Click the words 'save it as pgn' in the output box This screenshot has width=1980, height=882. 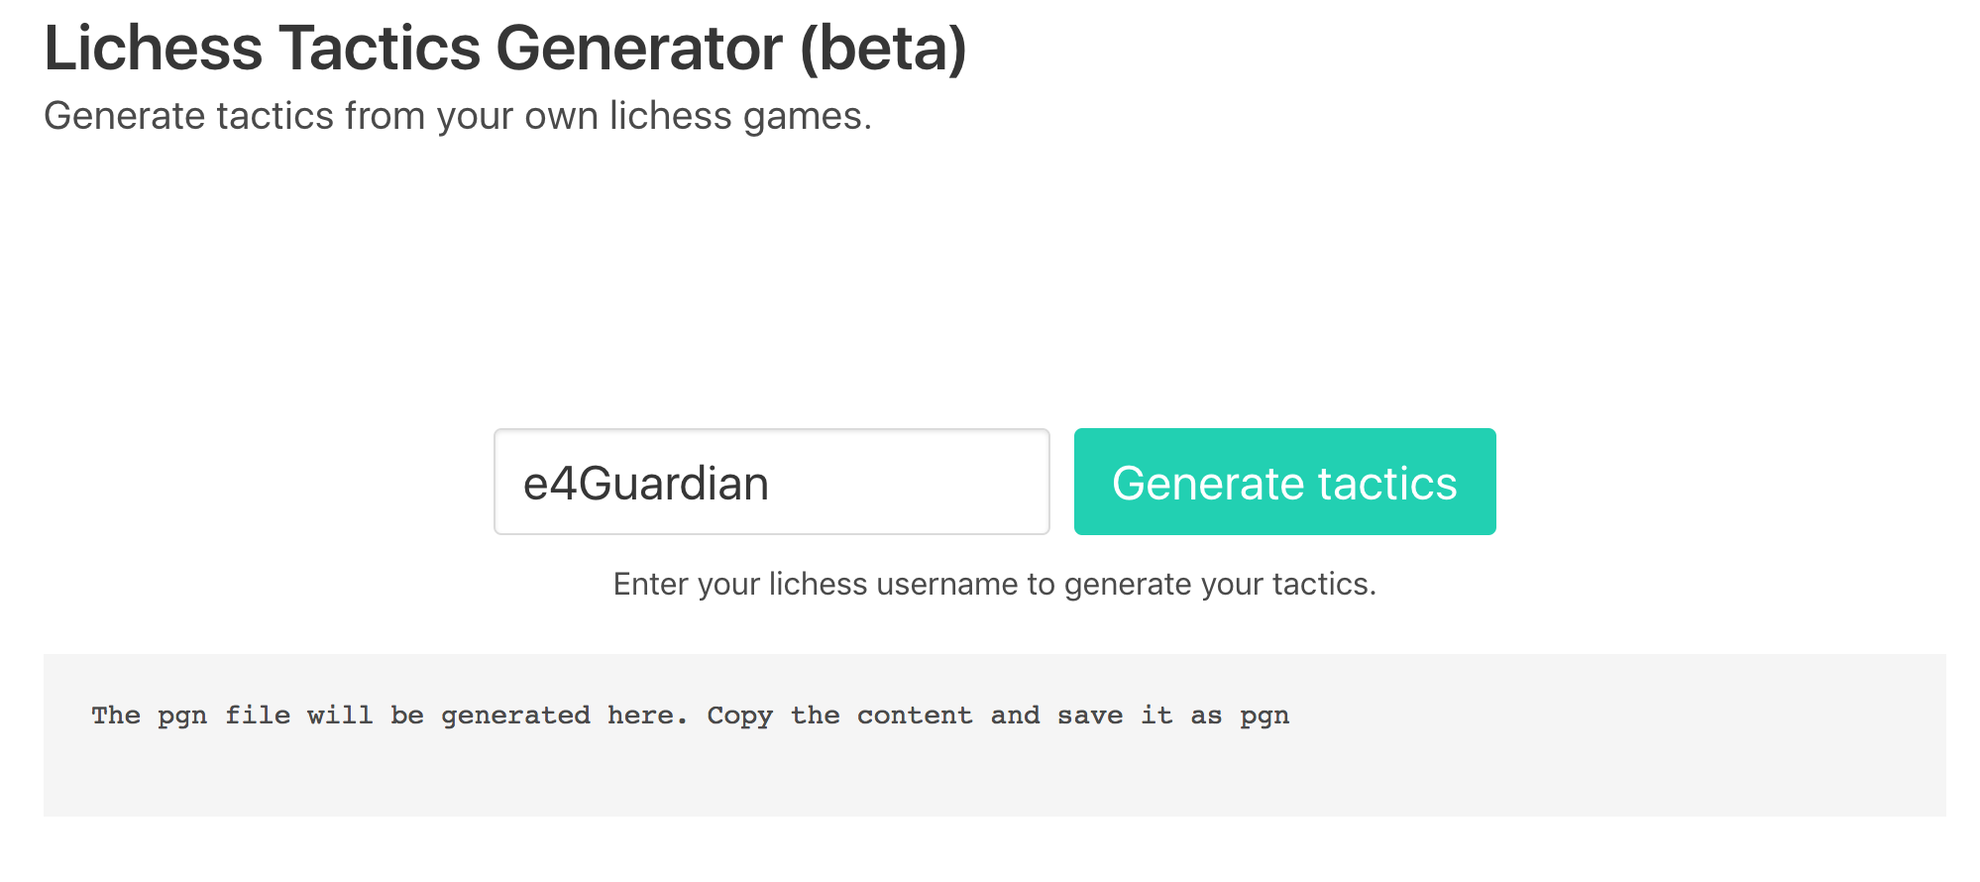click(x=1173, y=716)
